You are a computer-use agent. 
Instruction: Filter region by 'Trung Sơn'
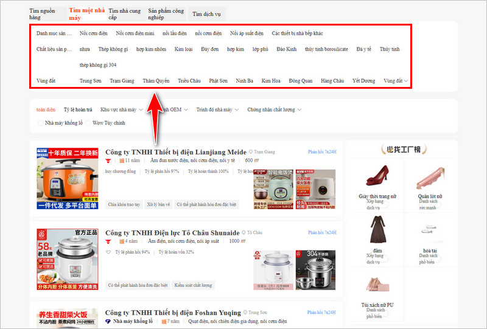point(90,81)
